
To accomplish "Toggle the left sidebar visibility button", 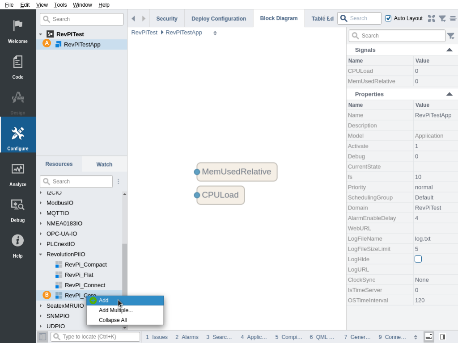I will tap(42, 337).
